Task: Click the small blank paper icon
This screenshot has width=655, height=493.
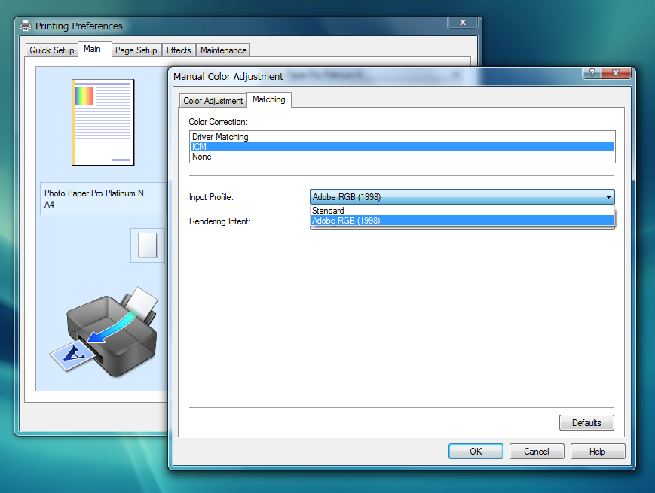Action: (148, 245)
